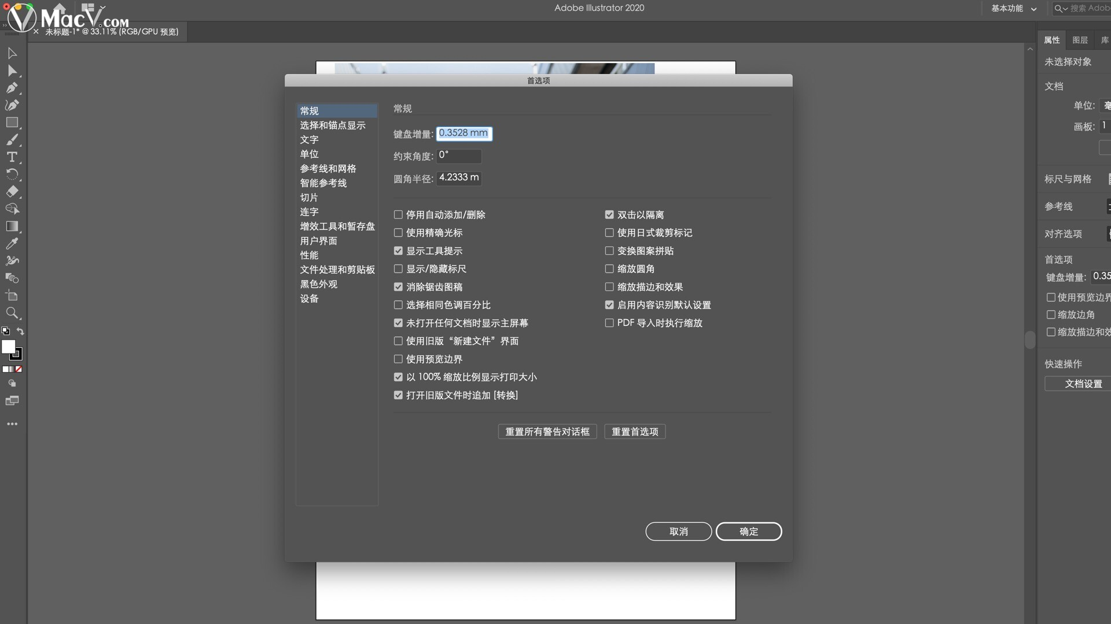
Task: Select the Shape Builder tool
Action: click(x=12, y=209)
